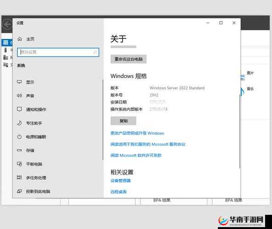Select the 存储 storage drive icon
272x229 pixels.
pos(19,150)
